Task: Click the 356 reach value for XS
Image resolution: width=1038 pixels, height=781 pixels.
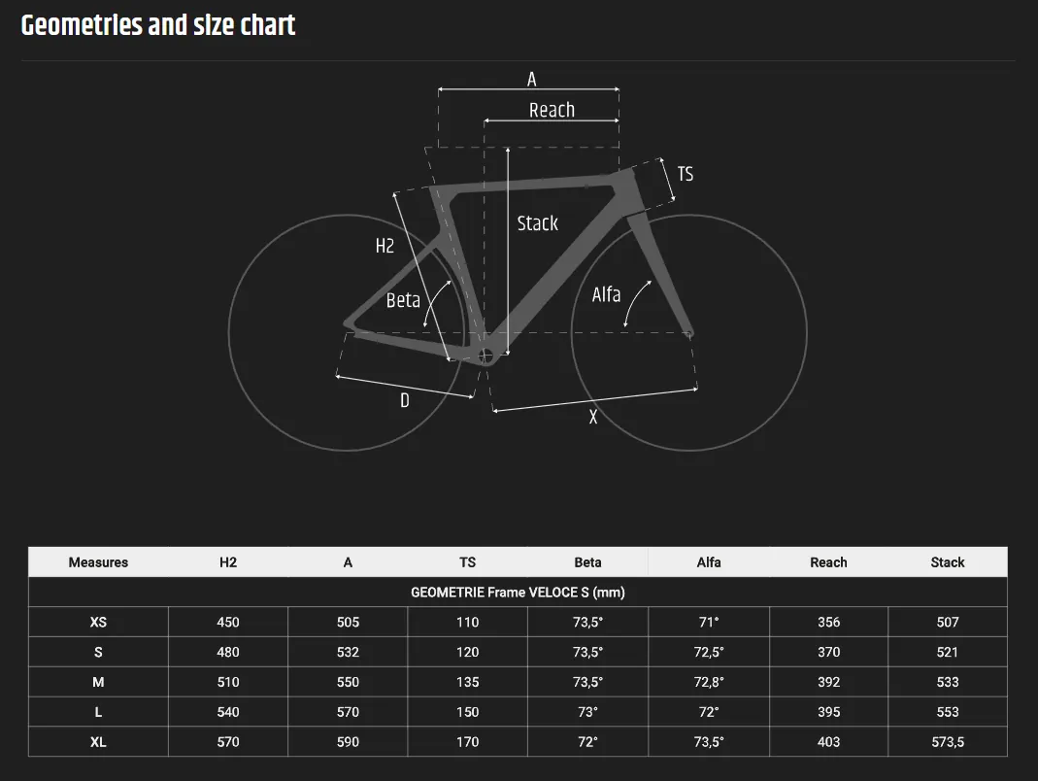Action: (828, 623)
